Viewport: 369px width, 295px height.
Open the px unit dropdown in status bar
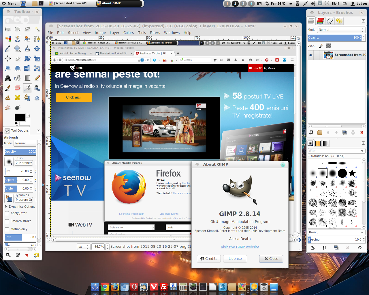point(84,247)
